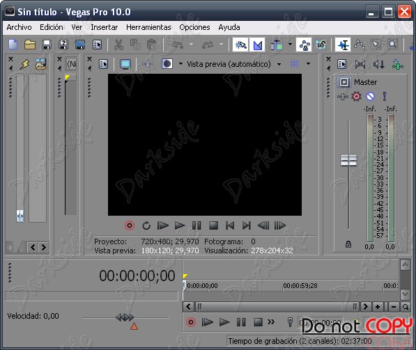Open the Ver menu
416x350 pixels.
[x=77, y=27]
